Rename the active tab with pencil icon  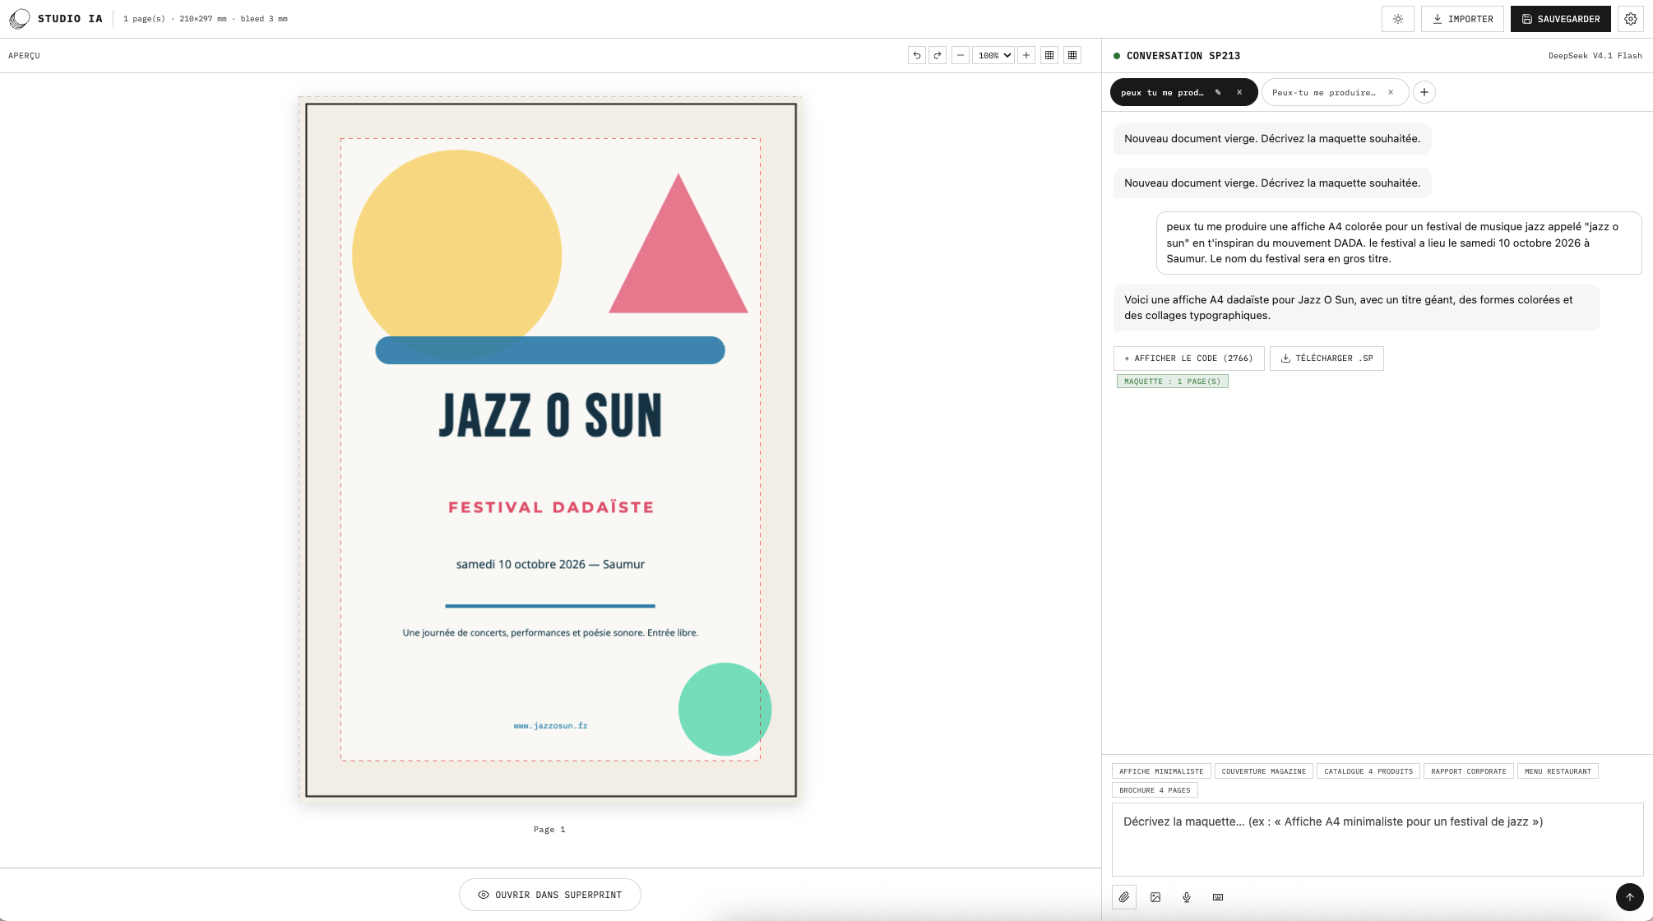coord(1218,92)
